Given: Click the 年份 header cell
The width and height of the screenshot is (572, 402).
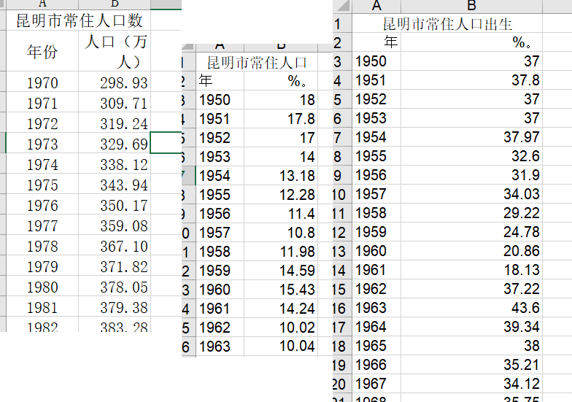Looking at the screenshot, I should (x=42, y=51).
